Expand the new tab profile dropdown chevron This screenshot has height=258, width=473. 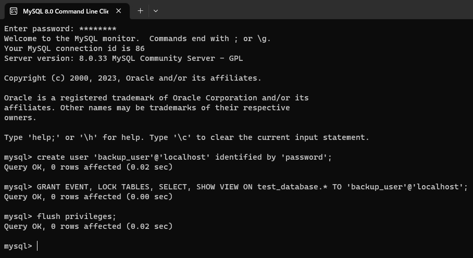[156, 11]
